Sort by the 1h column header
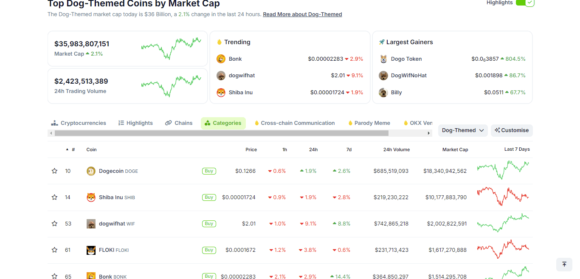Screen dimensions: 580x279 coord(284,149)
